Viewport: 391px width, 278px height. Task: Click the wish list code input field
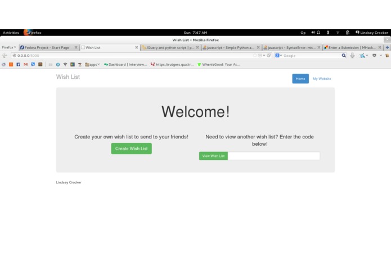274,156
